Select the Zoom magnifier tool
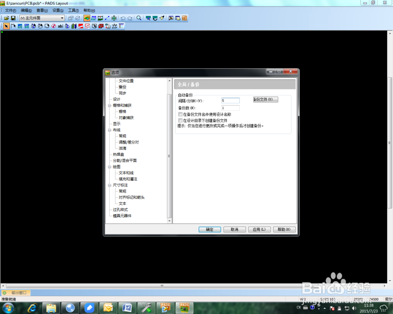The image size is (393, 314). pos(139,18)
